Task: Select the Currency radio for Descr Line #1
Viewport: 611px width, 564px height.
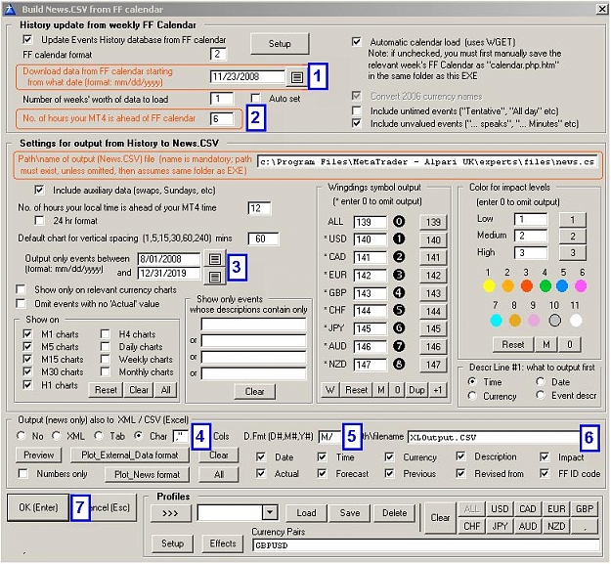Action: coord(472,396)
